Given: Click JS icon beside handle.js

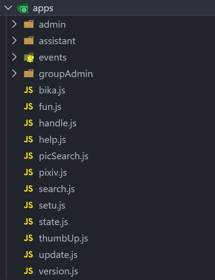Looking at the screenshot, I should 28,123.
